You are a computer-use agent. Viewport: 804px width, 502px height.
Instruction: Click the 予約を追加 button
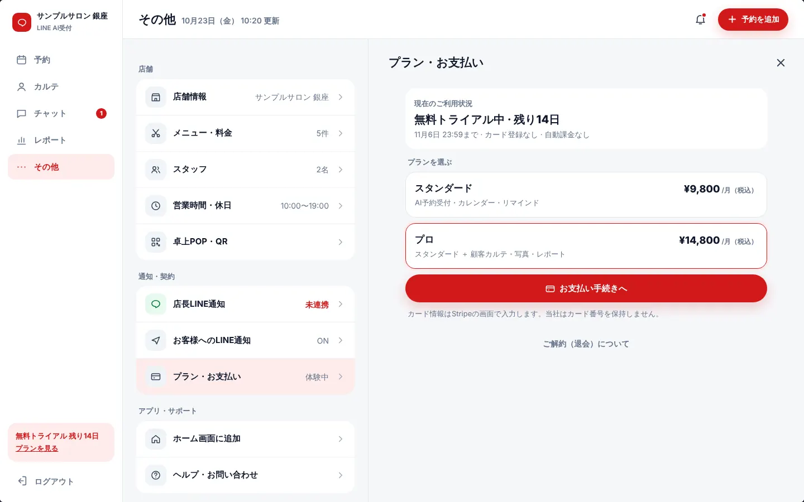[753, 20]
